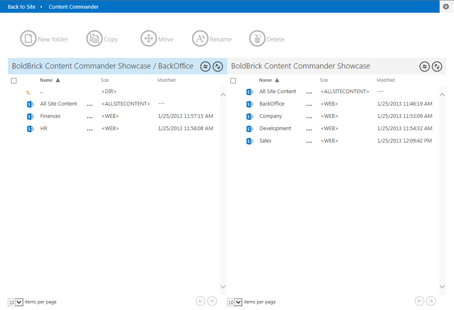Click the New folder icon
454x310 pixels.
coord(28,39)
